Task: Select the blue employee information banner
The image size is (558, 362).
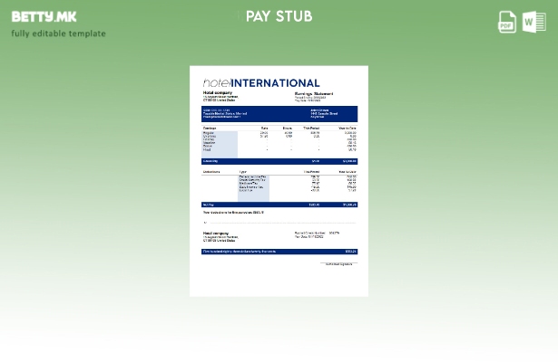Action: 279,114
